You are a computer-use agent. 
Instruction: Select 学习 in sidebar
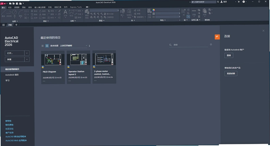(7, 80)
